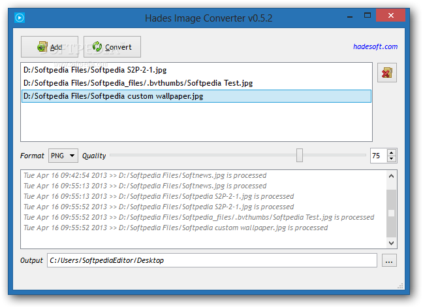
Task: Click the Add images button
Action: tap(50, 46)
